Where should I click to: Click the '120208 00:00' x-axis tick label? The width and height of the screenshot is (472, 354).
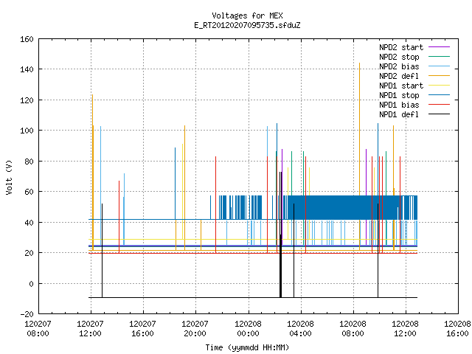(248, 329)
